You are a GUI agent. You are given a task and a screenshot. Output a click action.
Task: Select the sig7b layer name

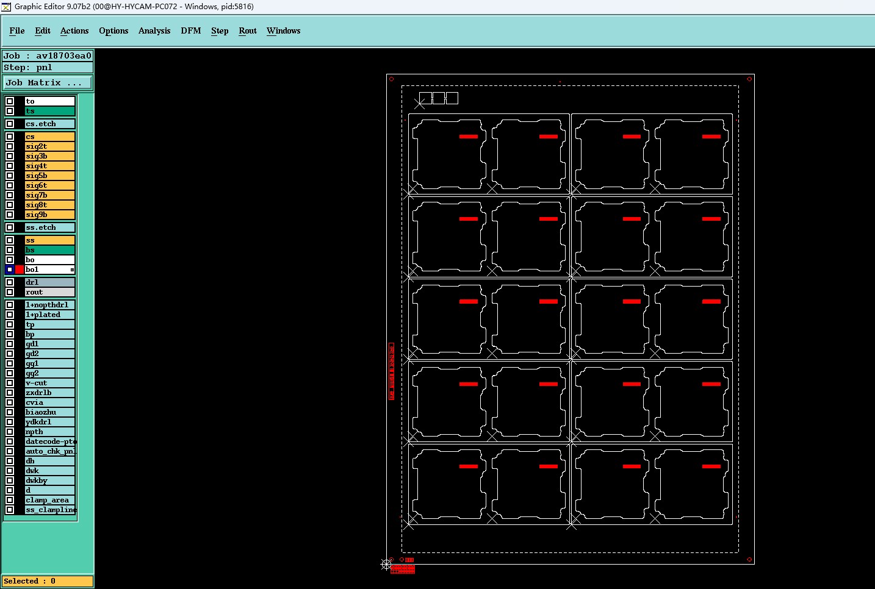coord(49,195)
